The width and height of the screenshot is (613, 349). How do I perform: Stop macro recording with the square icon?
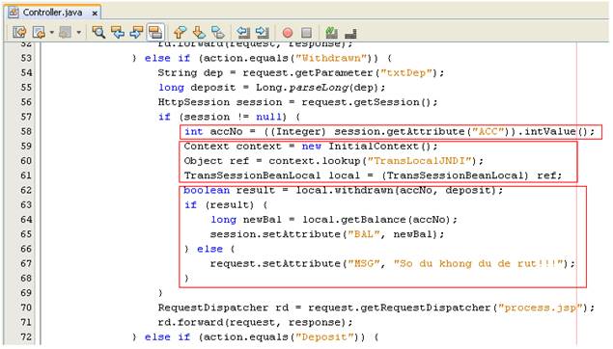[307, 33]
